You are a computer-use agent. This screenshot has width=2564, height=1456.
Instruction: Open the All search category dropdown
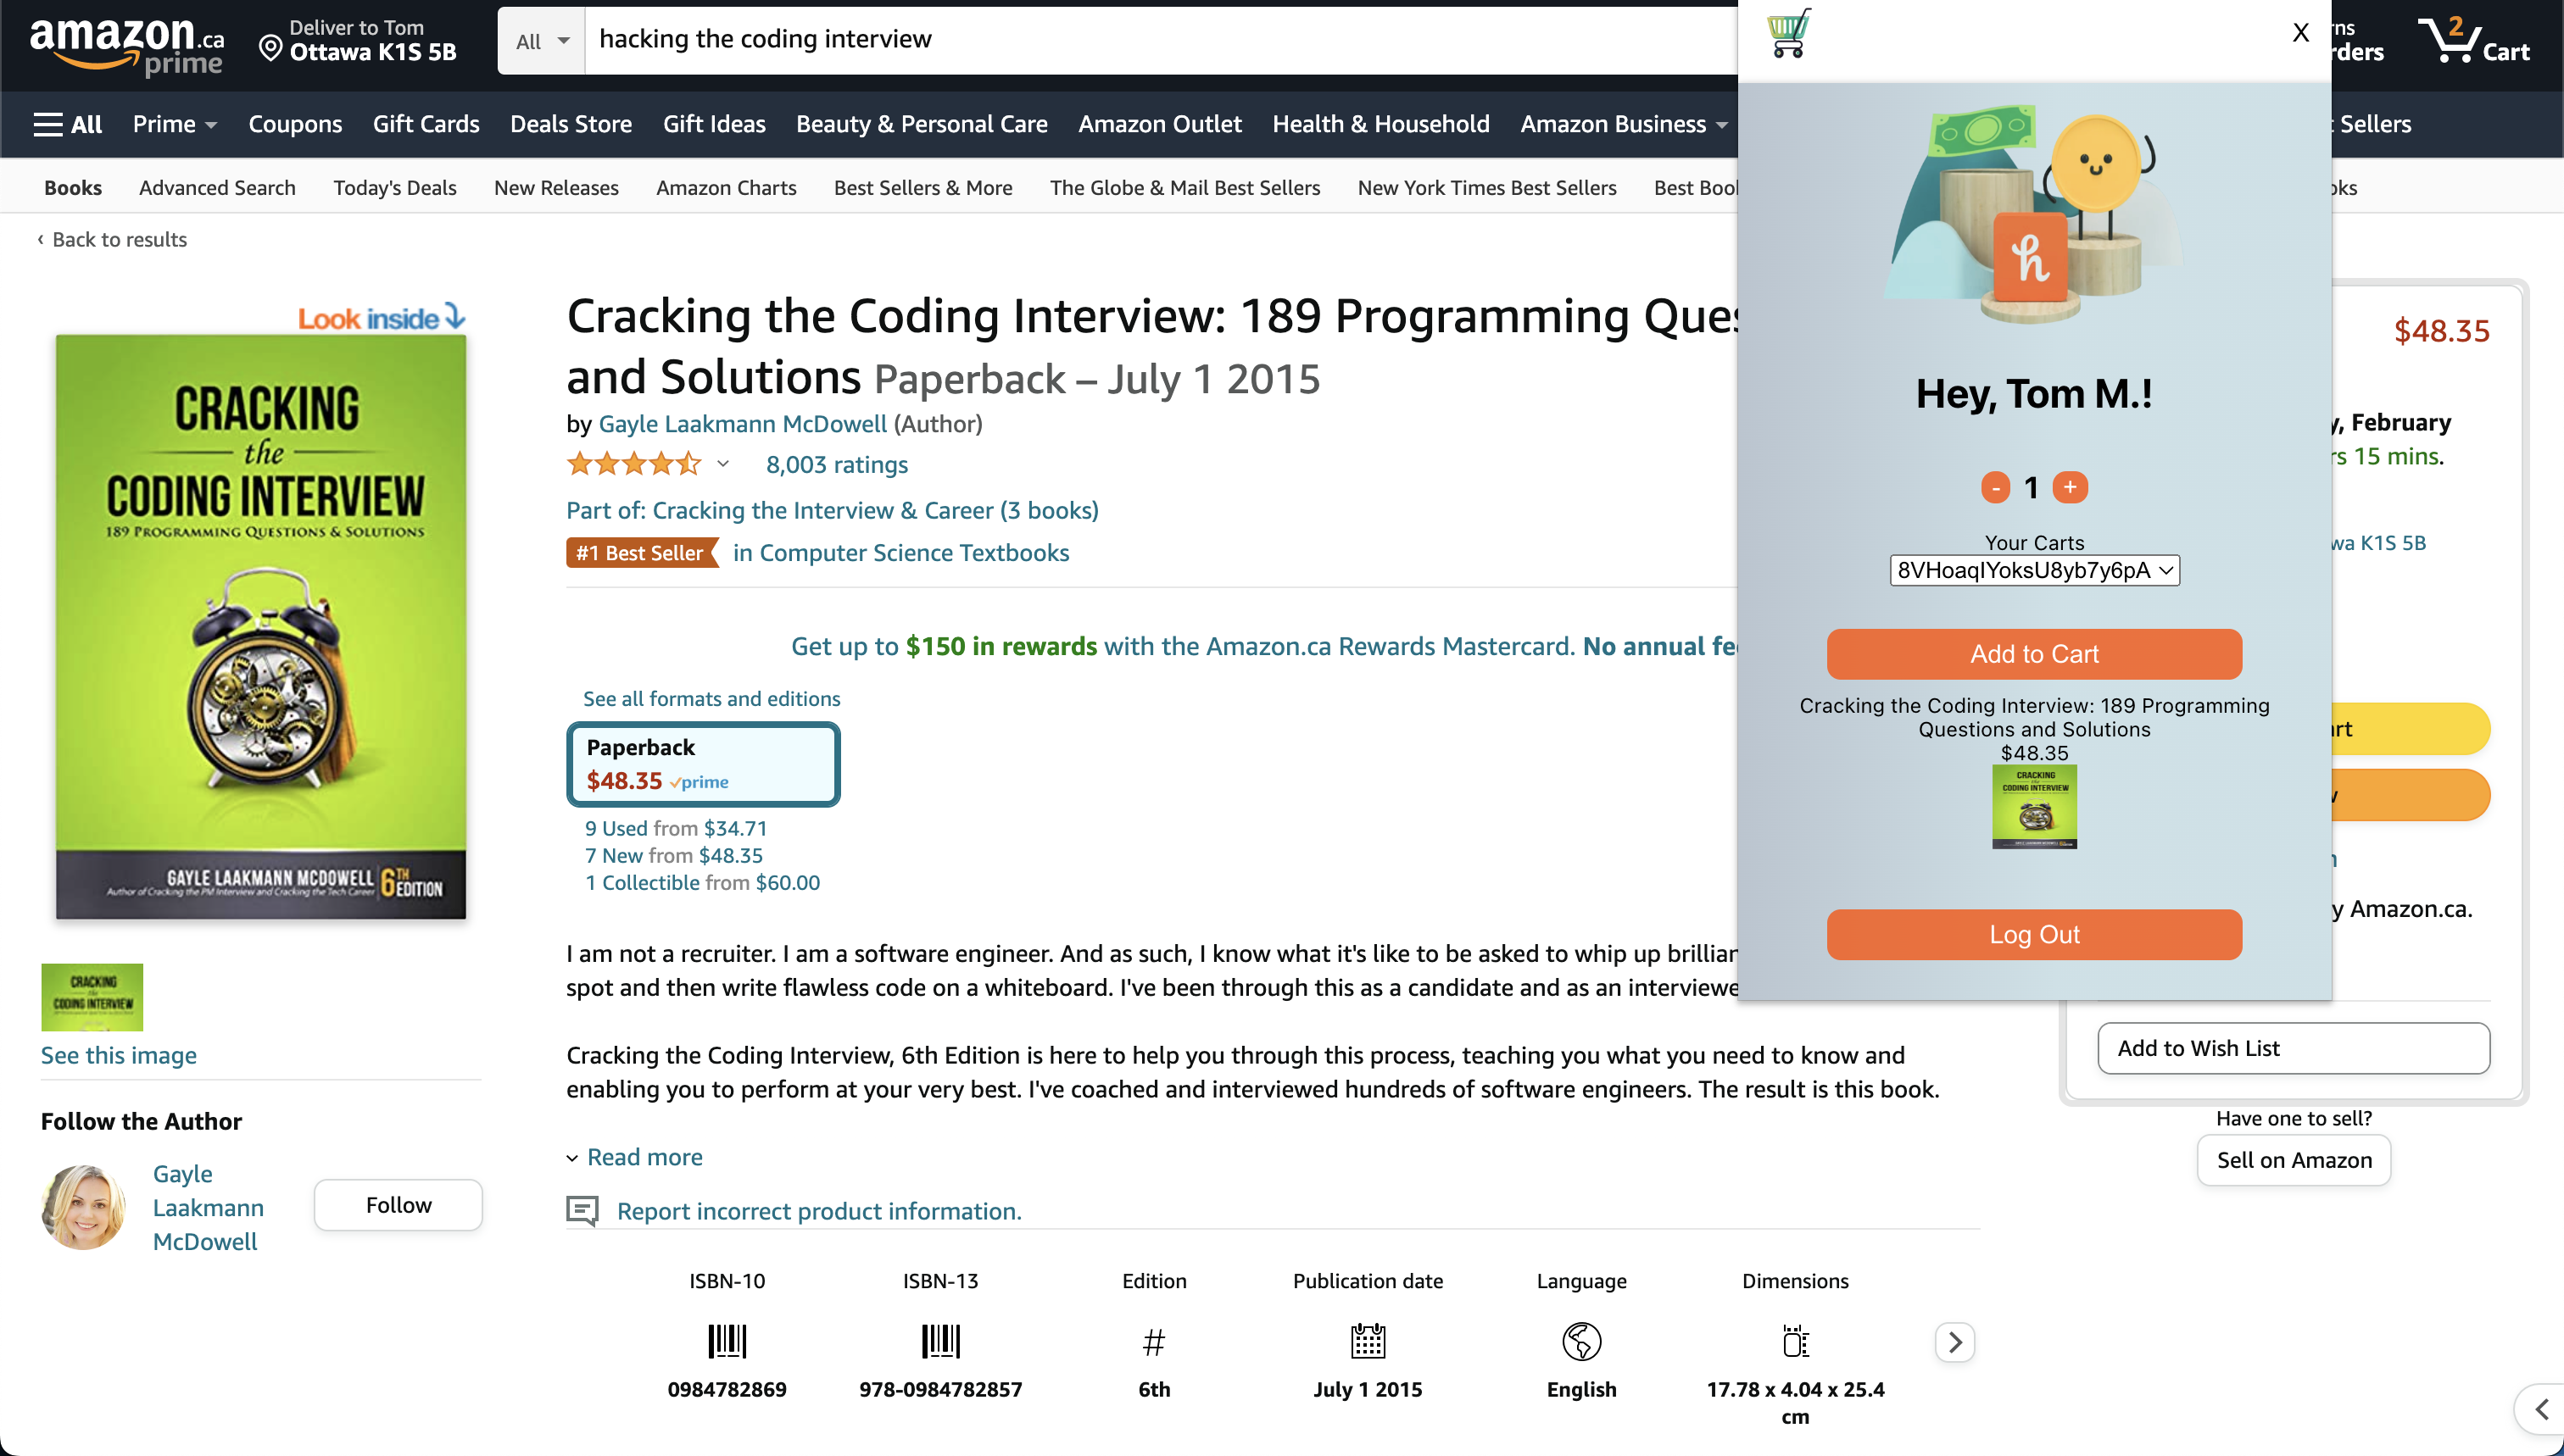point(541,41)
